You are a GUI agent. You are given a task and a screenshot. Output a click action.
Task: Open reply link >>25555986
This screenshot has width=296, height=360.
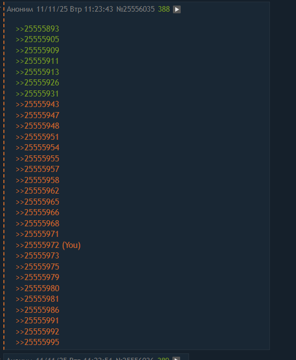[x=37, y=310]
